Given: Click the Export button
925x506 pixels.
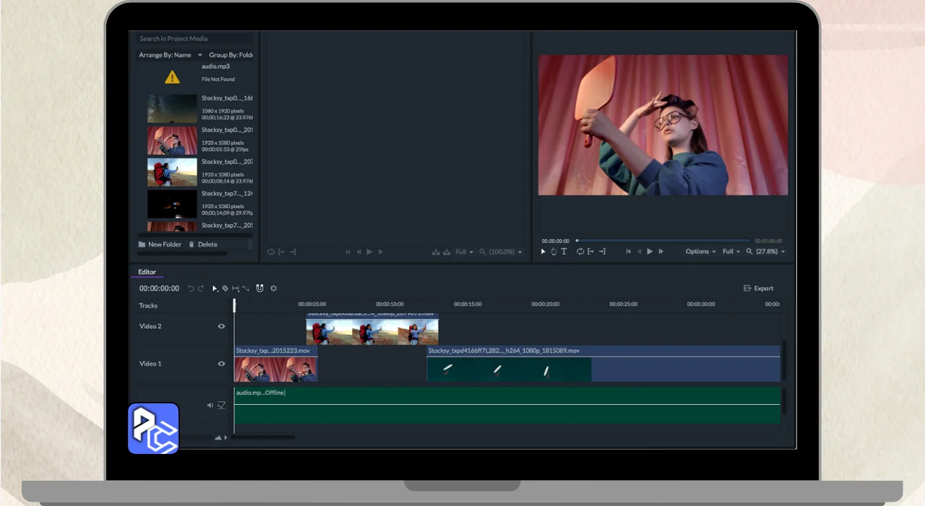Looking at the screenshot, I should coord(759,288).
